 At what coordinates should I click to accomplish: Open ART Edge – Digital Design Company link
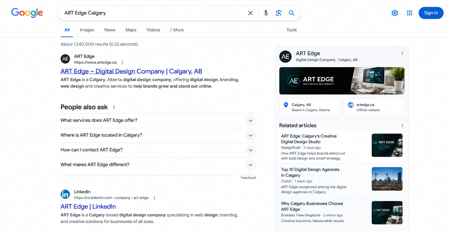click(x=131, y=71)
